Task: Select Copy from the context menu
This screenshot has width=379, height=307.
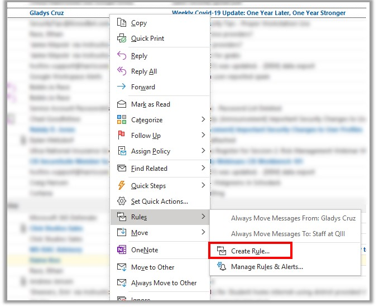Action: tap(160, 23)
